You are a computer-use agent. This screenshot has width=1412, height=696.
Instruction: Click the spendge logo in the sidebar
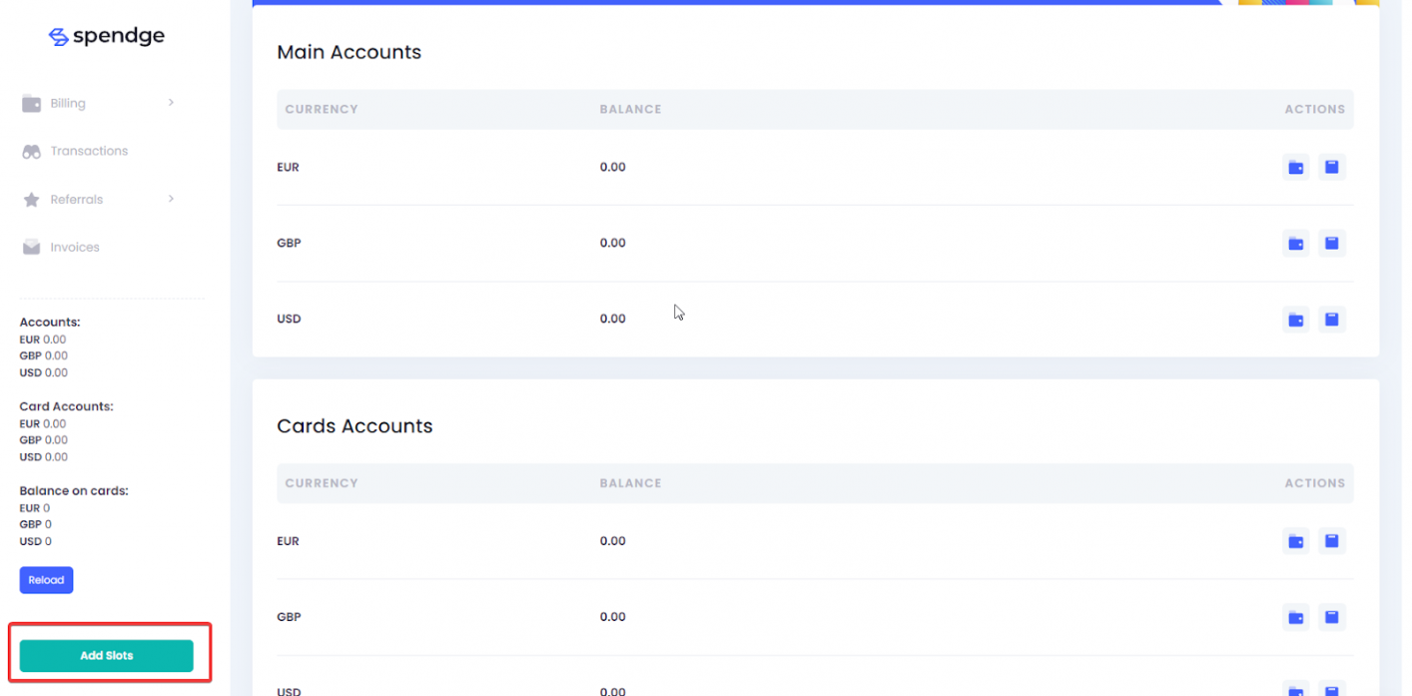click(107, 37)
